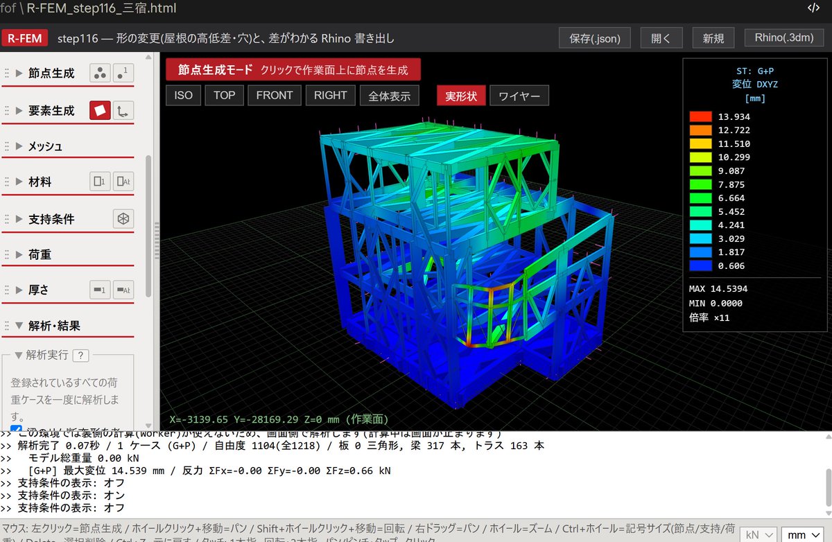Toggle the 実形状 display mode
Viewport: 832px width, 542px height.
pos(461,96)
